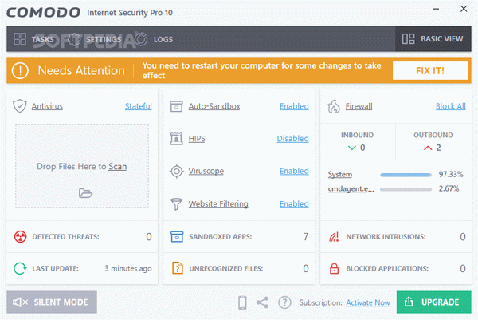Click the Network Intrusions count 0
The width and height of the screenshot is (478, 320).
(463, 237)
